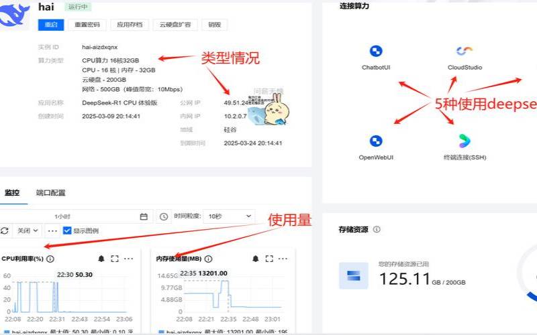The image size is (537, 335).
Task: Open the 时间粒度 10秒 dropdown
Action: tap(229, 216)
